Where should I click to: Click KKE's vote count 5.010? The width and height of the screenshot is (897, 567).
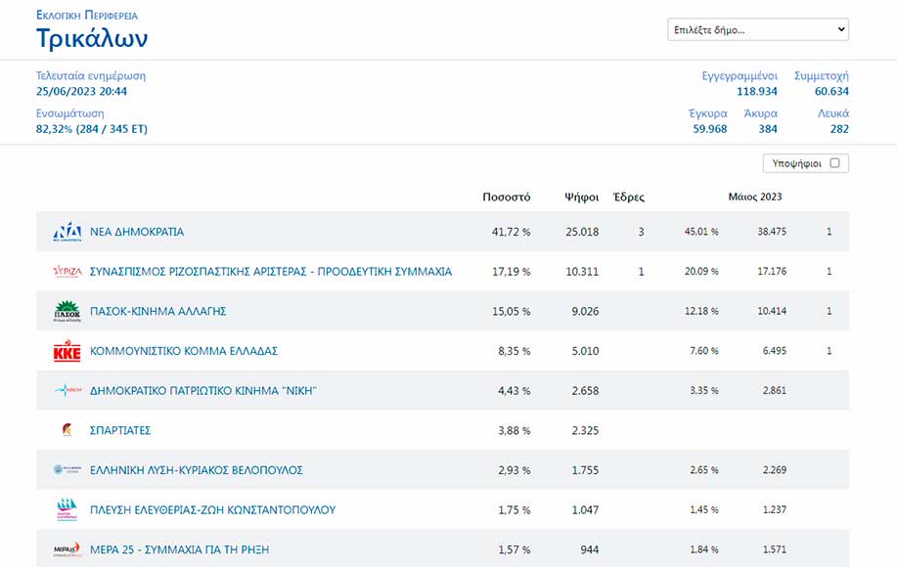(585, 351)
